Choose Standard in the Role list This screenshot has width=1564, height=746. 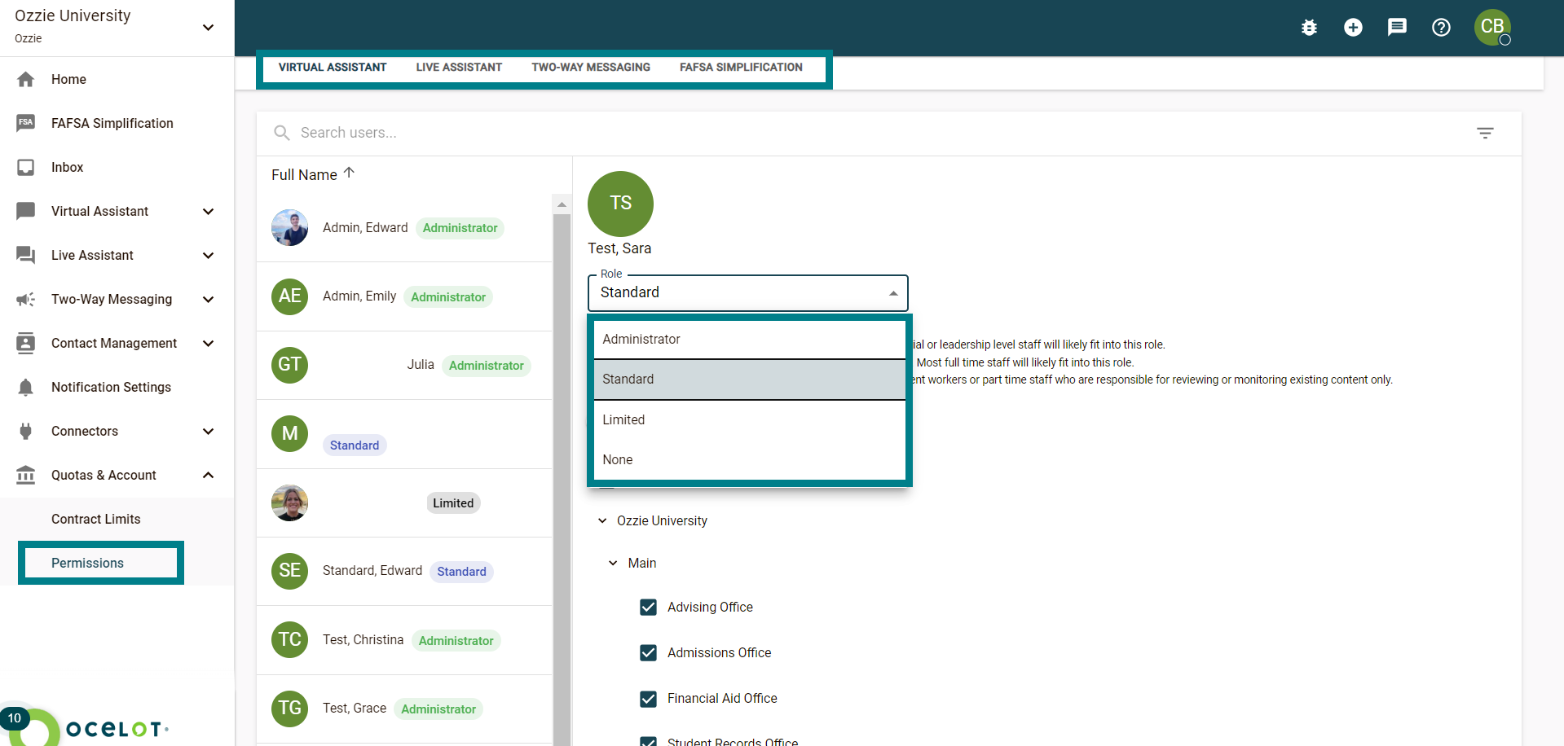(750, 379)
